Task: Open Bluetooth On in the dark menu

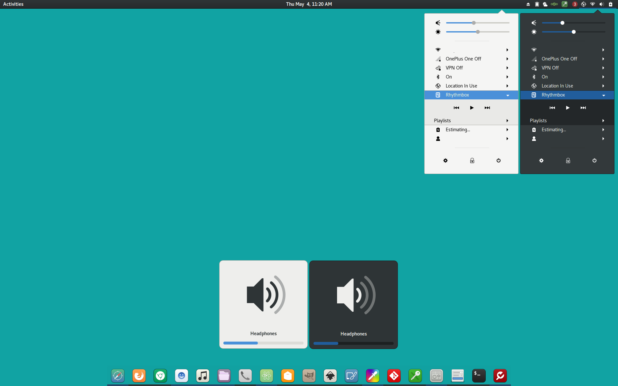Action: pos(567,77)
